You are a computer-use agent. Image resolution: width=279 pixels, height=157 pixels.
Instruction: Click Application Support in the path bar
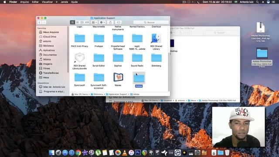(x=116, y=94)
